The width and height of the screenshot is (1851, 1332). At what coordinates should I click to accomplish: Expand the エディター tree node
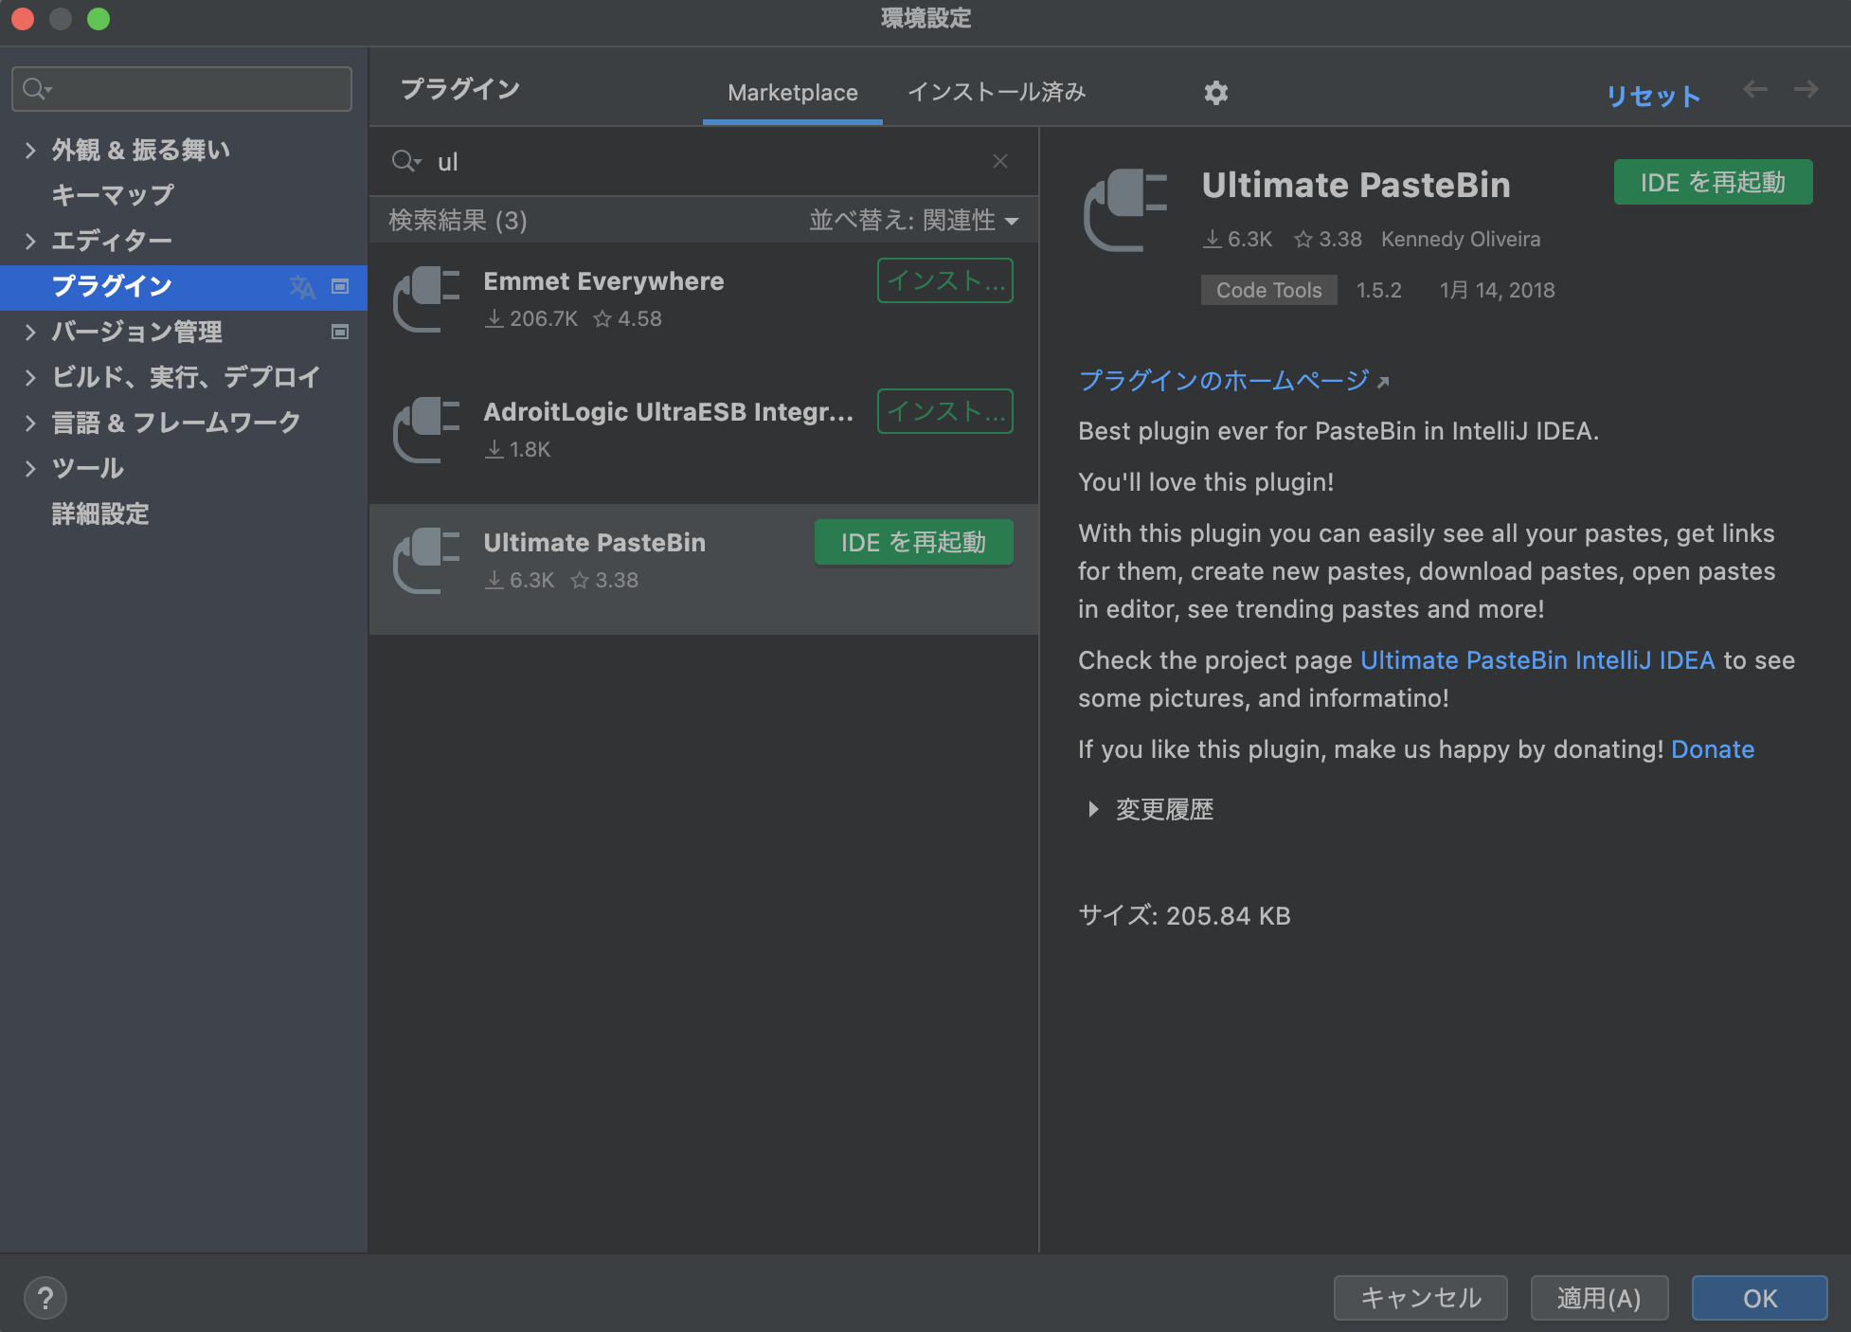coord(30,241)
